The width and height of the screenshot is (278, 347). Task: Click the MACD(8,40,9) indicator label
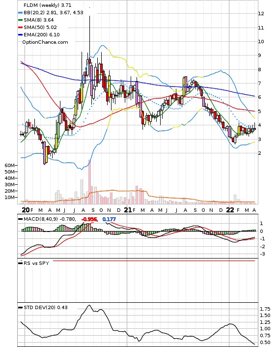[41, 219]
